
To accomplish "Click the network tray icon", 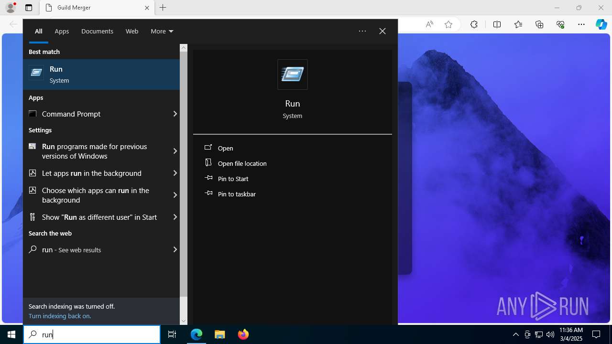I will click(539, 334).
